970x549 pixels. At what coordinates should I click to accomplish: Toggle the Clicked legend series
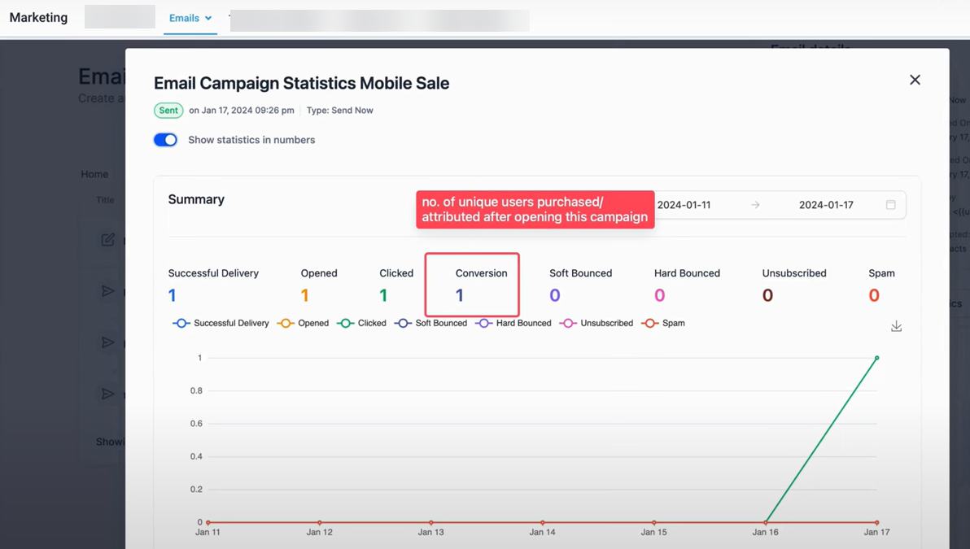click(362, 323)
